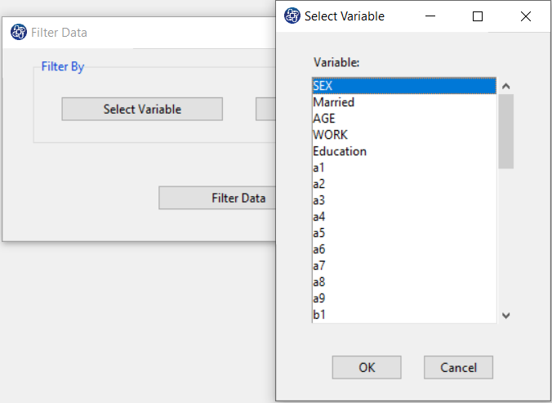The height and width of the screenshot is (403, 552).
Task: Choose the AGE variable in the list
Action: [404, 119]
